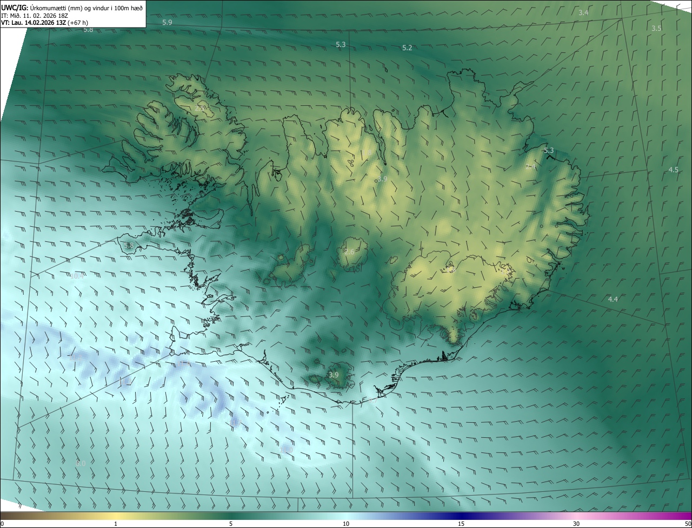The width and height of the screenshot is (692, 528).
Task: Click the color scale tick label "50"
Action: pyautogui.click(x=688, y=524)
